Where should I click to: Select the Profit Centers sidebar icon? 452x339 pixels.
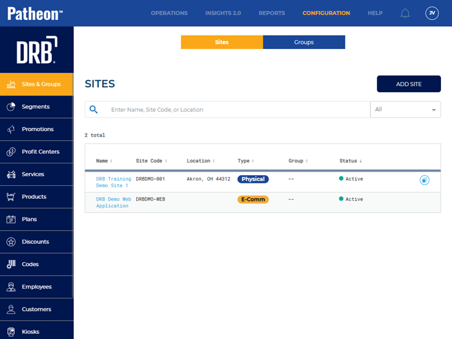[x=11, y=152]
